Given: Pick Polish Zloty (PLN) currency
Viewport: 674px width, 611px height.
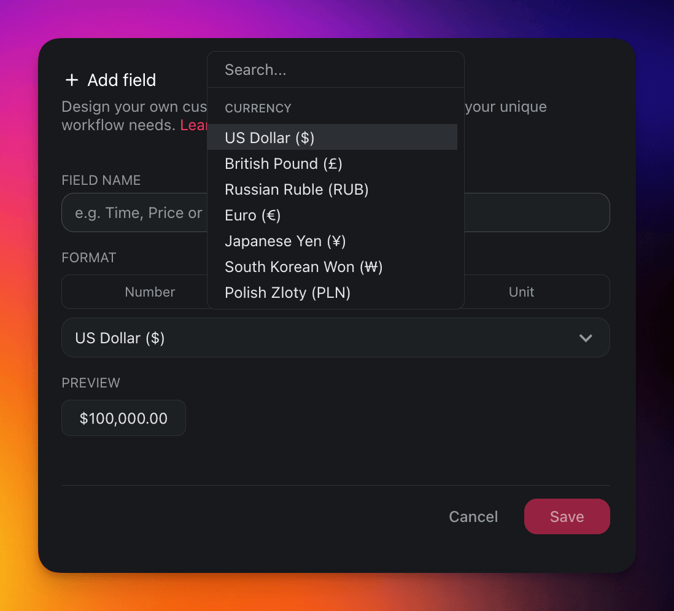Looking at the screenshot, I should click(288, 293).
